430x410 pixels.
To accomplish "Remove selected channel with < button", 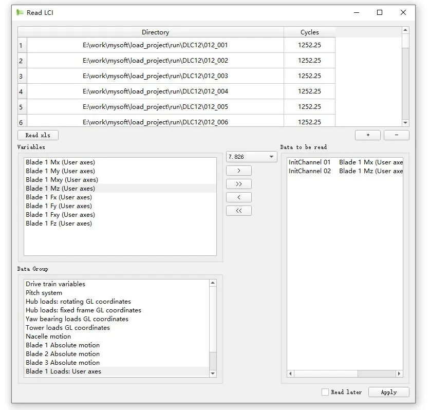I will pyautogui.click(x=238, y=197).
